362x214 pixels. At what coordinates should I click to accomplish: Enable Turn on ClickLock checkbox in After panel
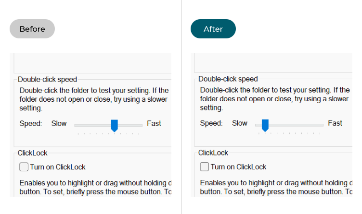204,166
